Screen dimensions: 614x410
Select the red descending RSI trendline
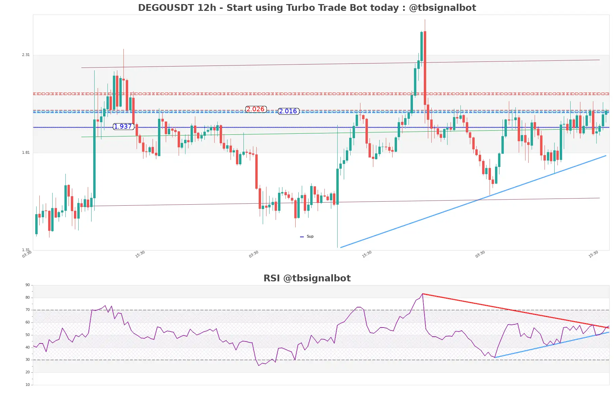tap(515, 311)
